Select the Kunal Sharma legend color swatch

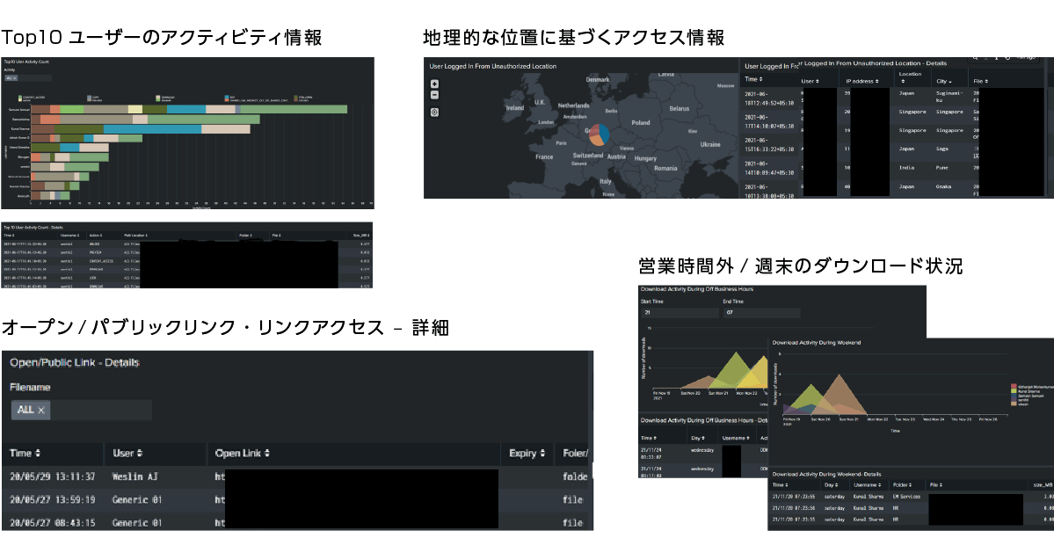tap(1014, 389)
